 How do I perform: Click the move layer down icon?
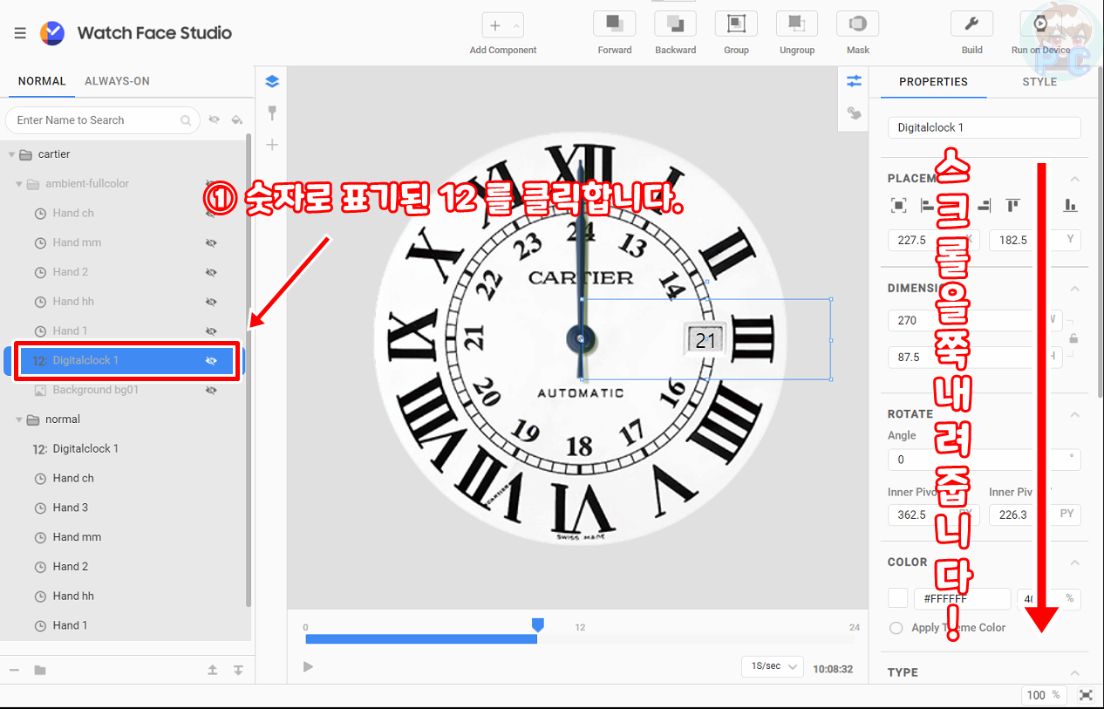tap(238, 670)
